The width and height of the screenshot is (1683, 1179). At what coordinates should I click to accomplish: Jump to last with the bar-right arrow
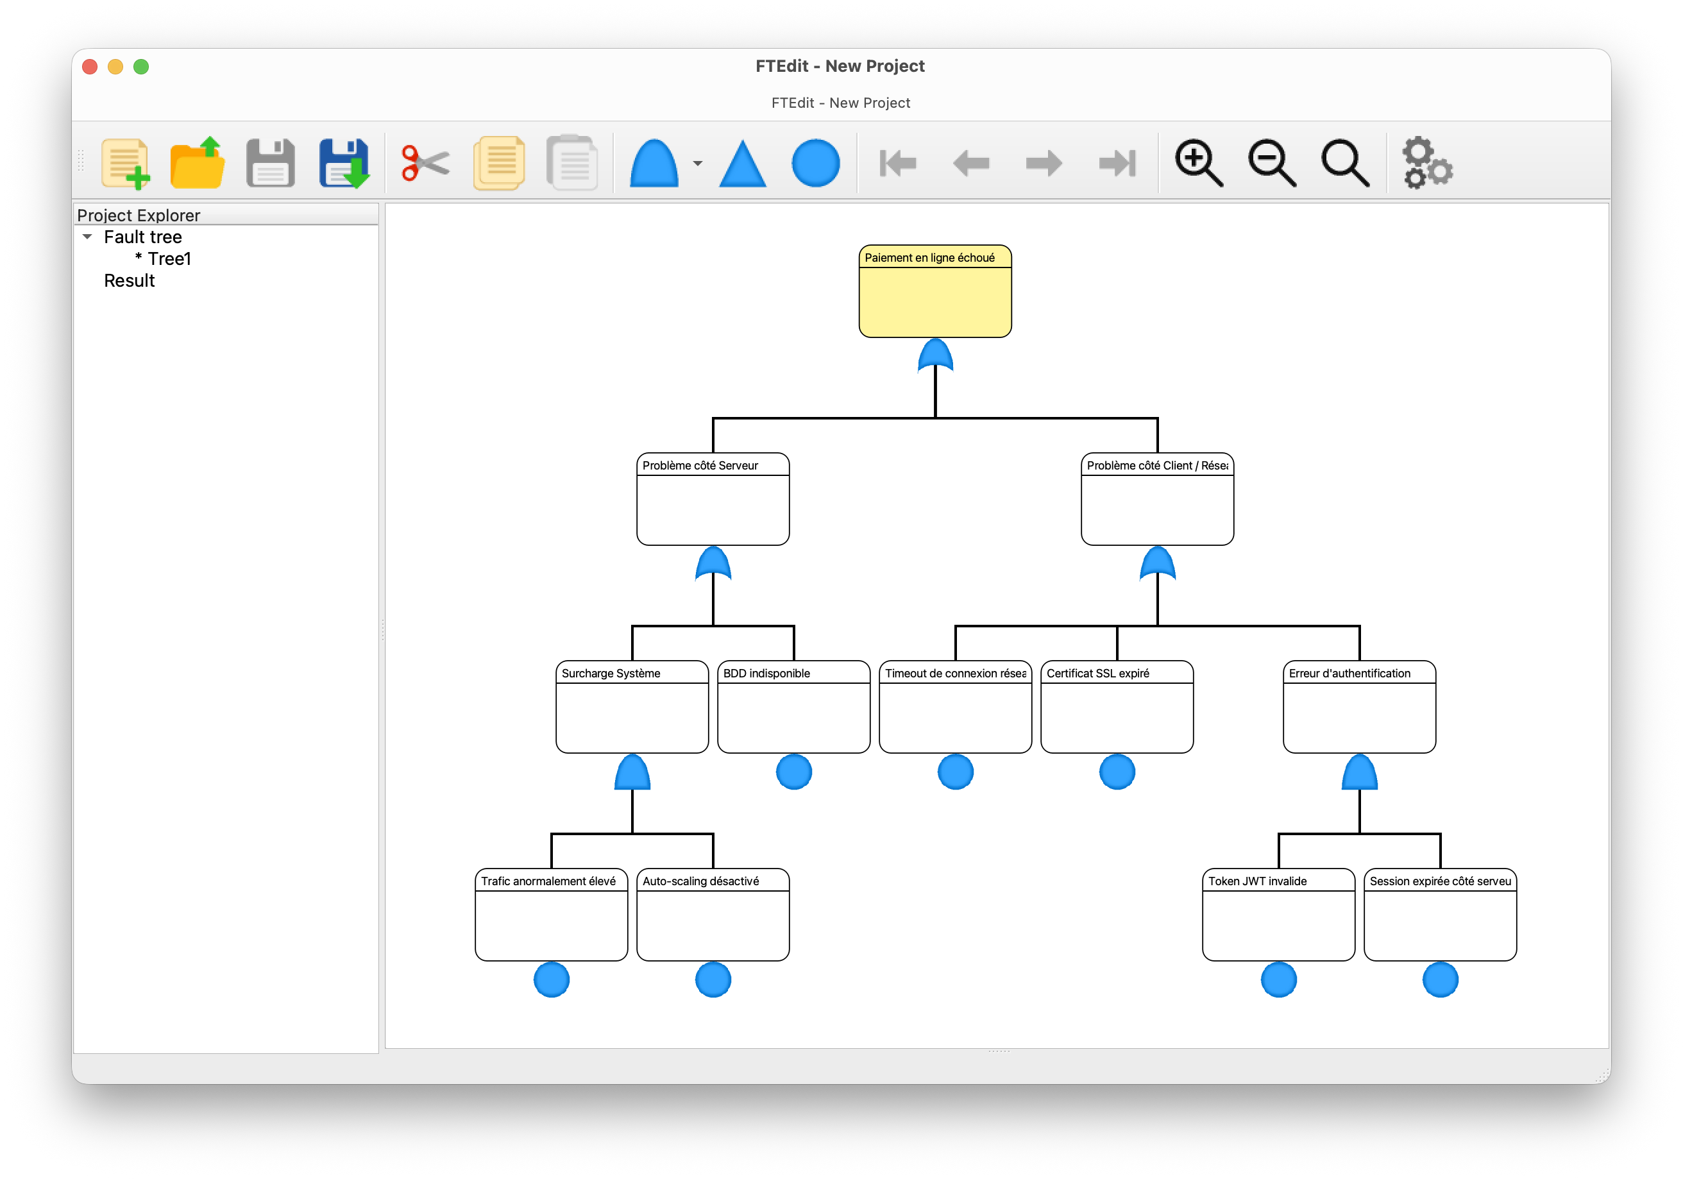coord(1117,163)
